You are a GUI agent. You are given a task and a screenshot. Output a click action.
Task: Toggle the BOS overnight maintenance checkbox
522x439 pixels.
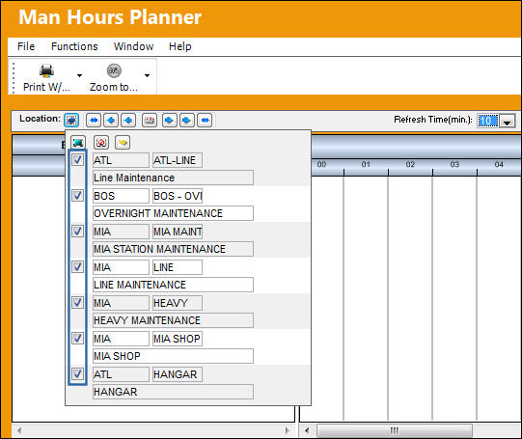(x=77, y=195)
